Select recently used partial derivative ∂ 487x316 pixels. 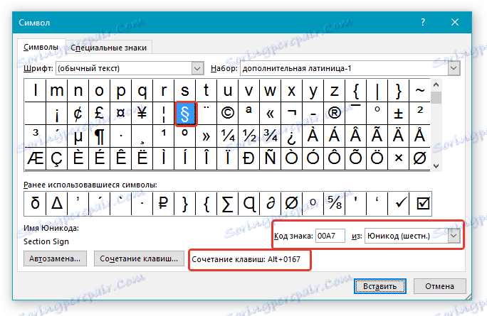(271, 204)
